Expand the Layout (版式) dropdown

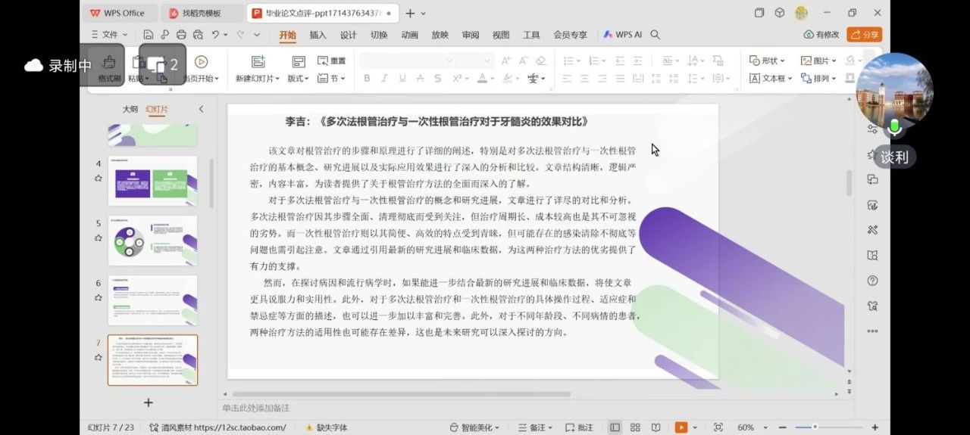298,78
